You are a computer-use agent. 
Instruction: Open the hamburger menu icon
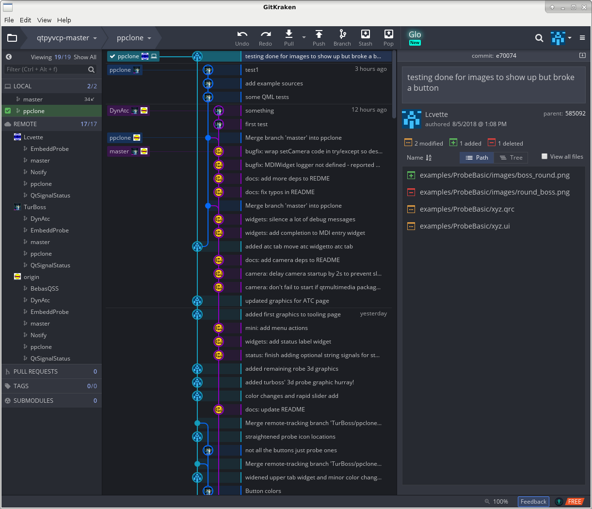coord(582,38)
